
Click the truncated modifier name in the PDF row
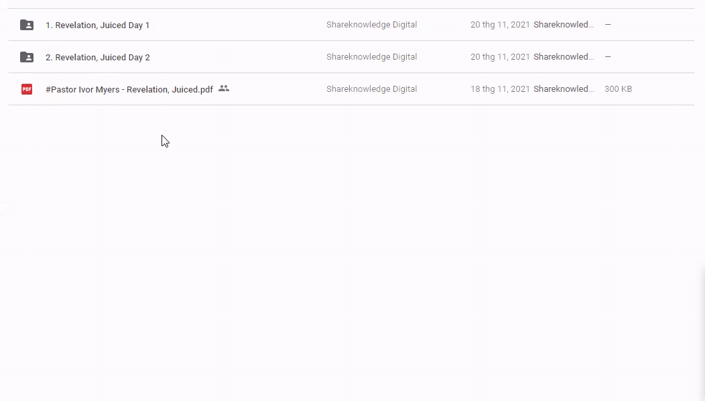(x=563, y=89)
